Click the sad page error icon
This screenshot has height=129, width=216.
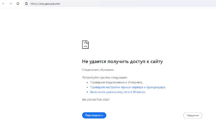85,45
